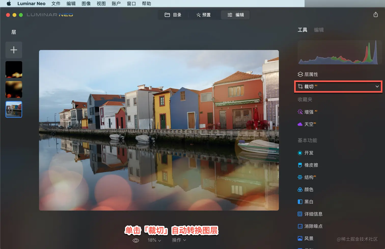Open the 视图 menu

(101, 4)
